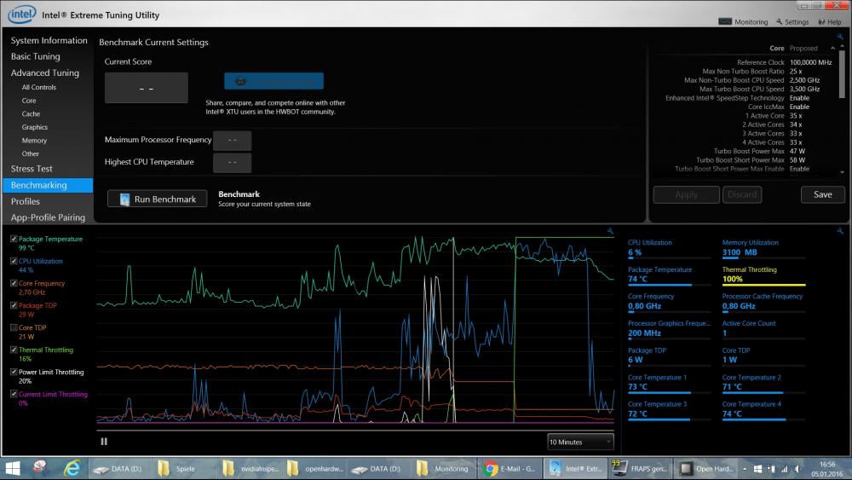Open the Help menu

click(x=828, y=22)
